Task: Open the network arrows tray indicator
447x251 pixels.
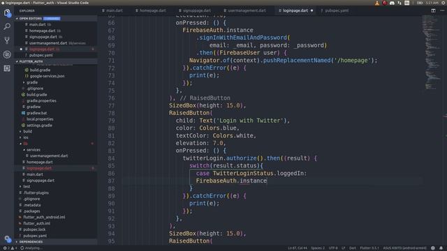Action: 400,3
